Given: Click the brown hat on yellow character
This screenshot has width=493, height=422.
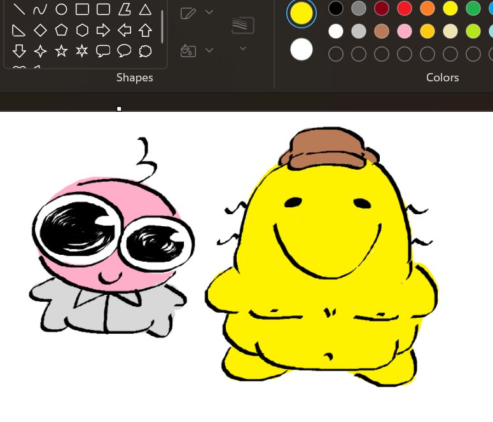Looking at the screenshot, I should point(330,148).
